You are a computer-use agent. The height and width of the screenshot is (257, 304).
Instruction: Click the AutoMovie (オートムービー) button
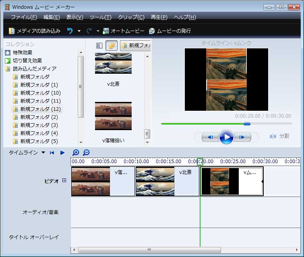coord(124,31)
